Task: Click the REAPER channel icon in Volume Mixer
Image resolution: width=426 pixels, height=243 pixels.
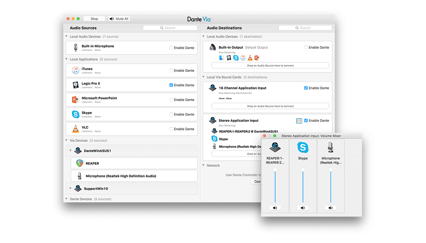Action: coord(275,147)
